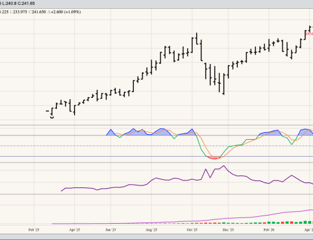Click the '+2.600 (+1.09%)' change readout

64,12
